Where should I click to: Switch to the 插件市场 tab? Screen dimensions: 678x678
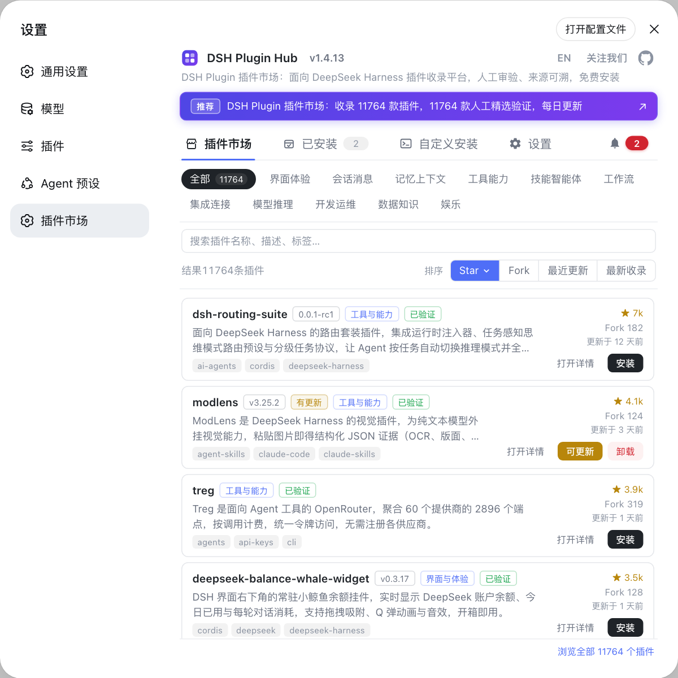(x=219, y=144)
